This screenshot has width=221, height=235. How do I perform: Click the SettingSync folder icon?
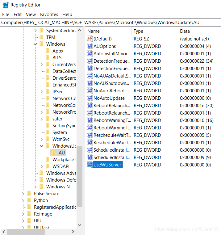[47, 125]
